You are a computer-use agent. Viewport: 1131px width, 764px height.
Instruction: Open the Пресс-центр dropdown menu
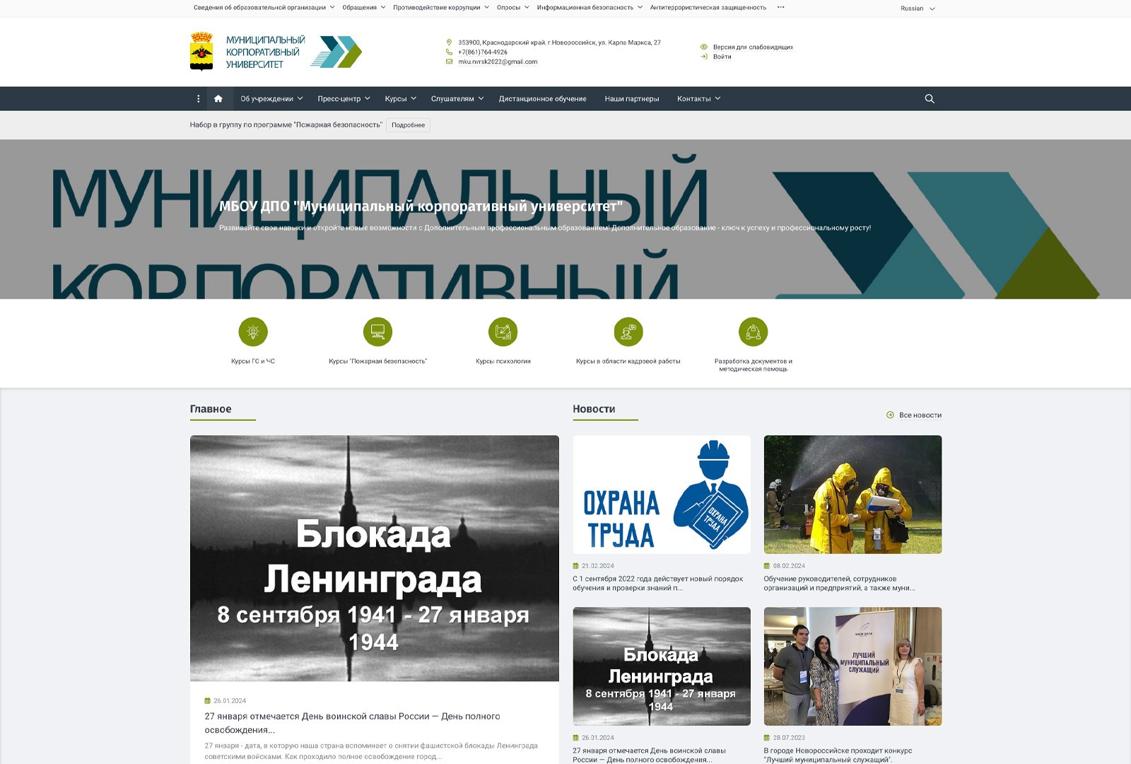343,99
